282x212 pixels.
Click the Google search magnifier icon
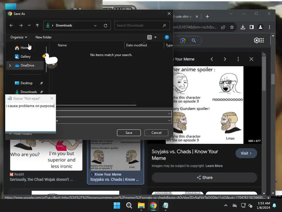pos(194,40)
